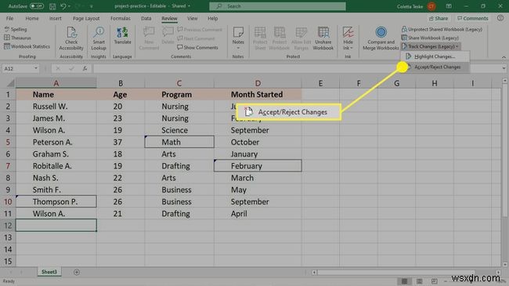509x286 pixels.
Task: Switch to the View tab
Action: pyautogui.click(x=192, y=18)
